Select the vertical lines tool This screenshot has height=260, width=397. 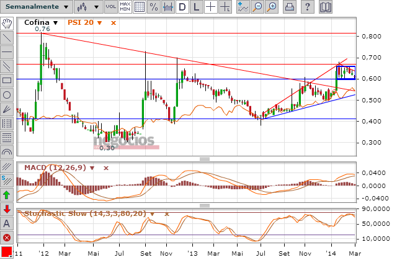click(x=7, y=123)
